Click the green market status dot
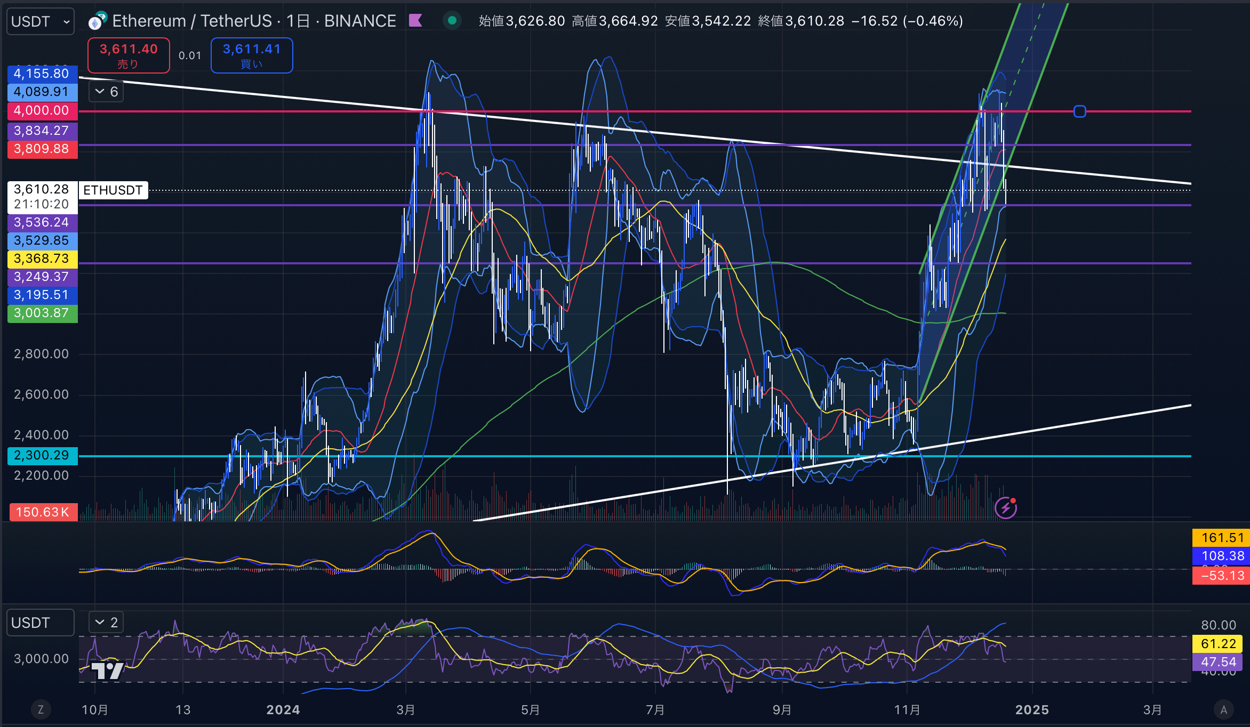The image size is (1250, 727). tap(452, 21)
